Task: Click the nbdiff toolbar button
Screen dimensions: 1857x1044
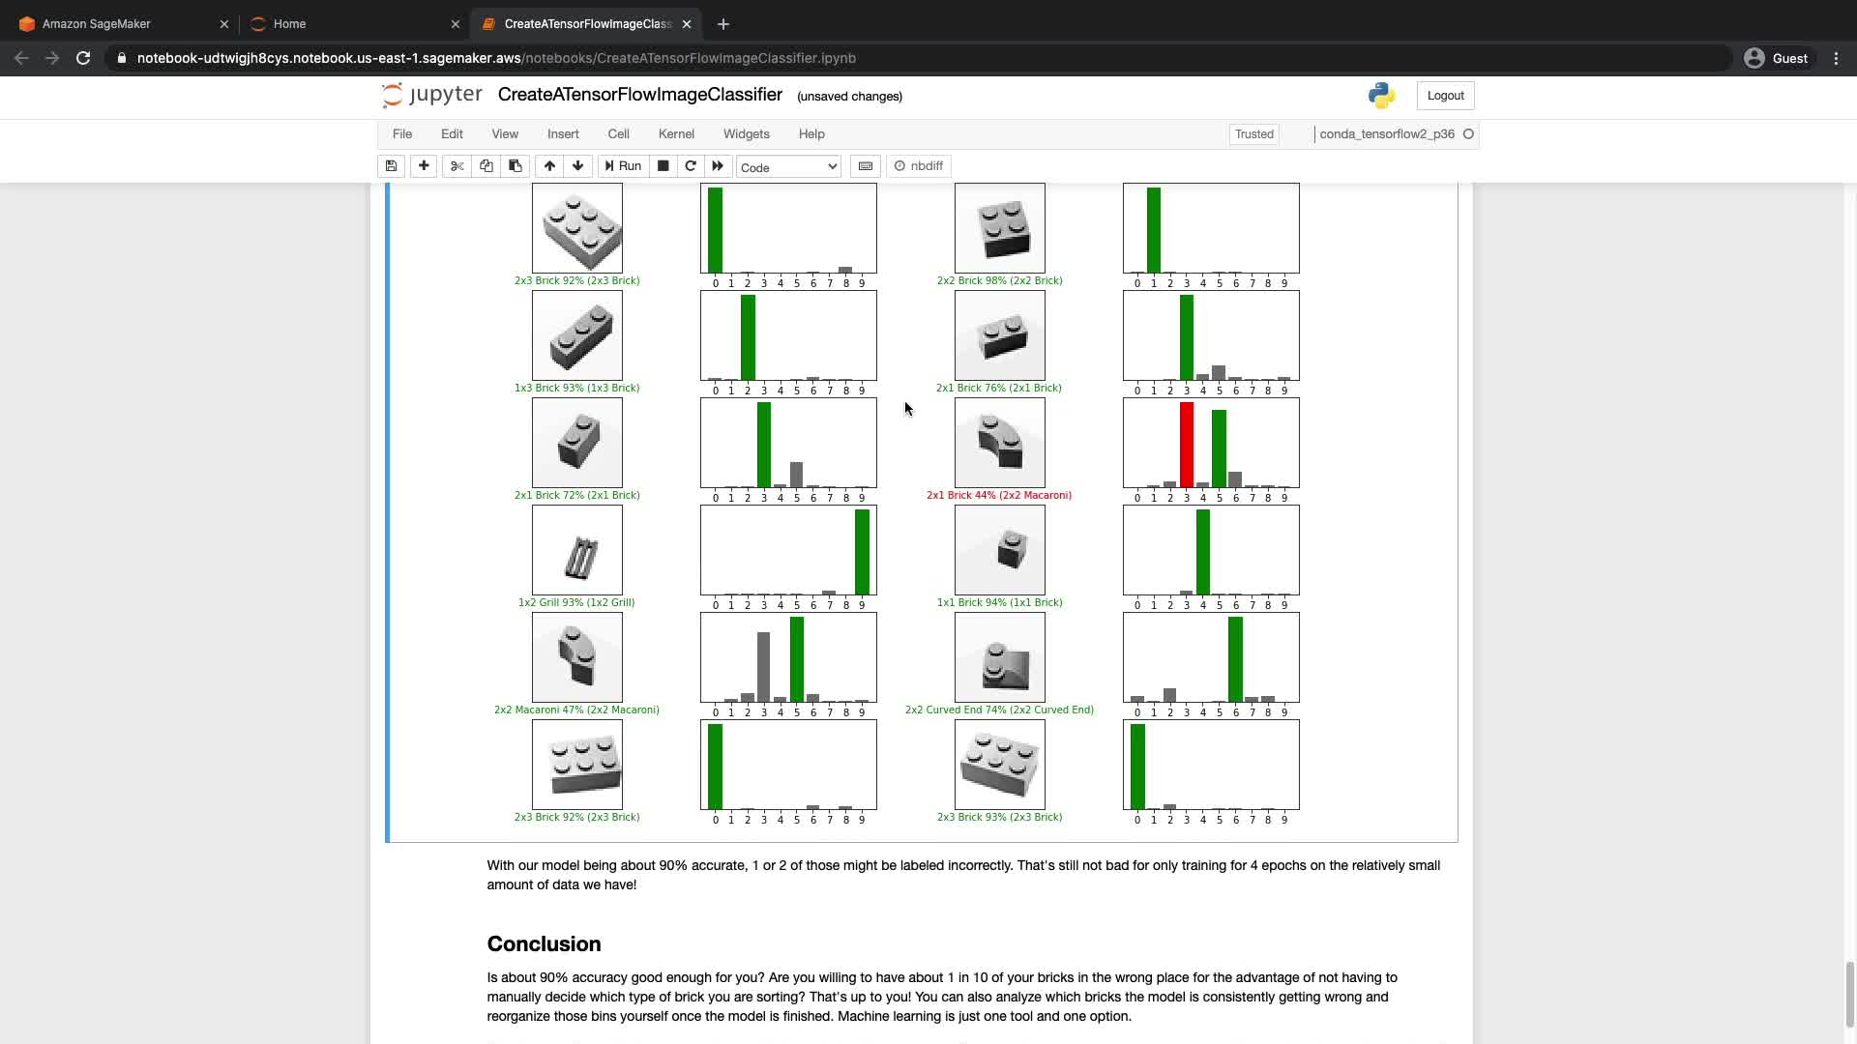Action: (x=918, y=166)
